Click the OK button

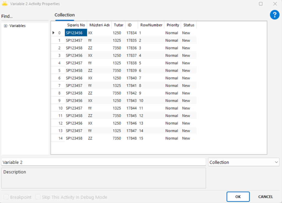[238, 197]
